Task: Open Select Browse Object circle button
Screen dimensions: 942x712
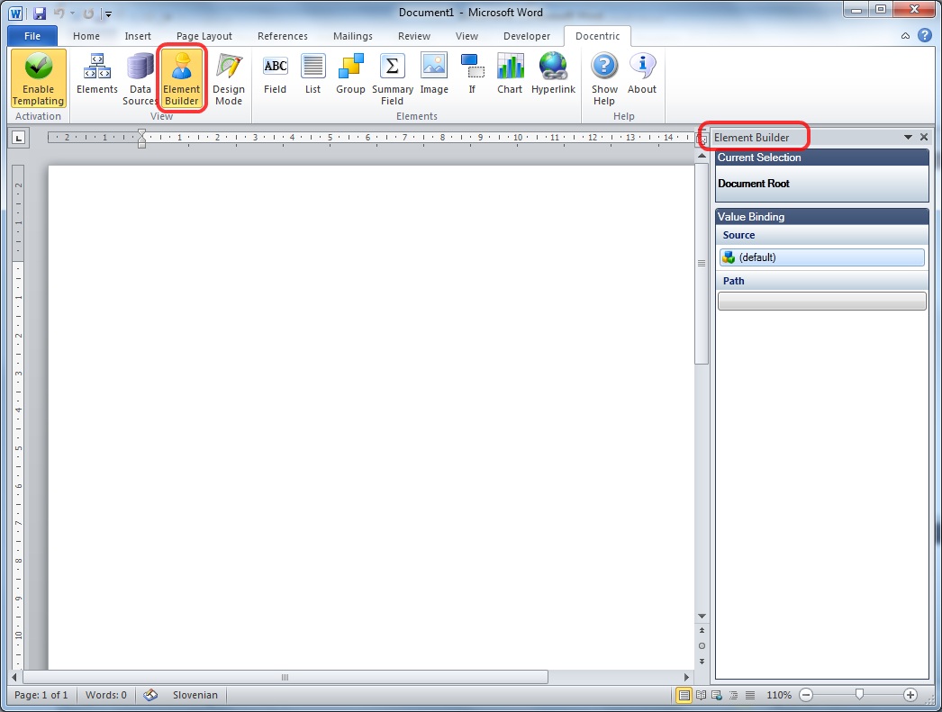Action: pos(702,646)
